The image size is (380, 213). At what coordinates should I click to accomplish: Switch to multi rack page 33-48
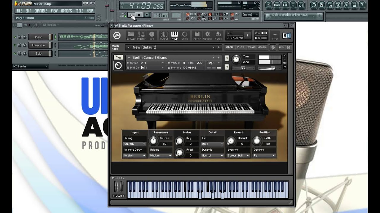tap(251, 47)
